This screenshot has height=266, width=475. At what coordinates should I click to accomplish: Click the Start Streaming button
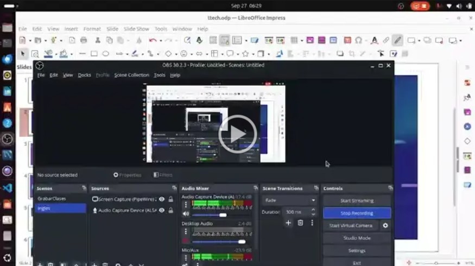tap(357, 200)
